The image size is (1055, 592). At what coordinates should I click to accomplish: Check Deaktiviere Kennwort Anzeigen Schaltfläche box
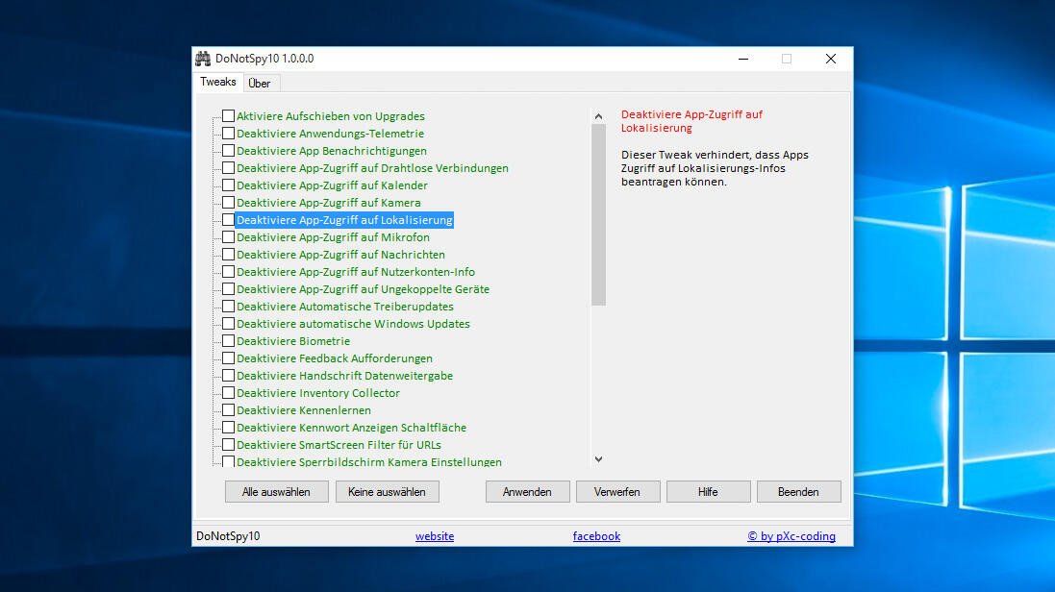click(x=229, y=427)
